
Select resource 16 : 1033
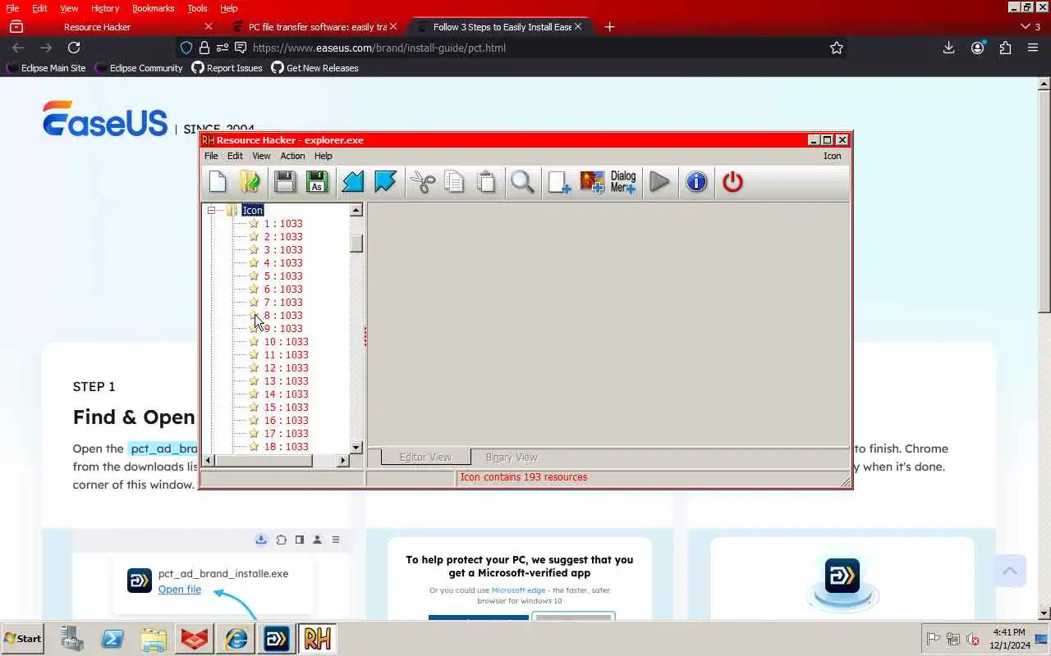(x=286, y=421)
